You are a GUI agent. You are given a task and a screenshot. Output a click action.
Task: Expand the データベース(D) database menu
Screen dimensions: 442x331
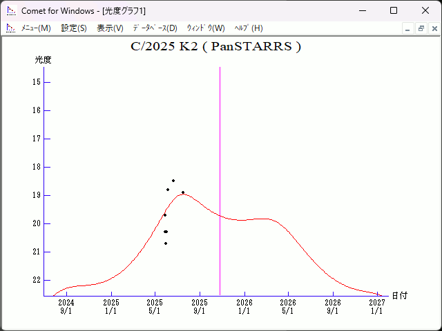(x=155, y=28)
